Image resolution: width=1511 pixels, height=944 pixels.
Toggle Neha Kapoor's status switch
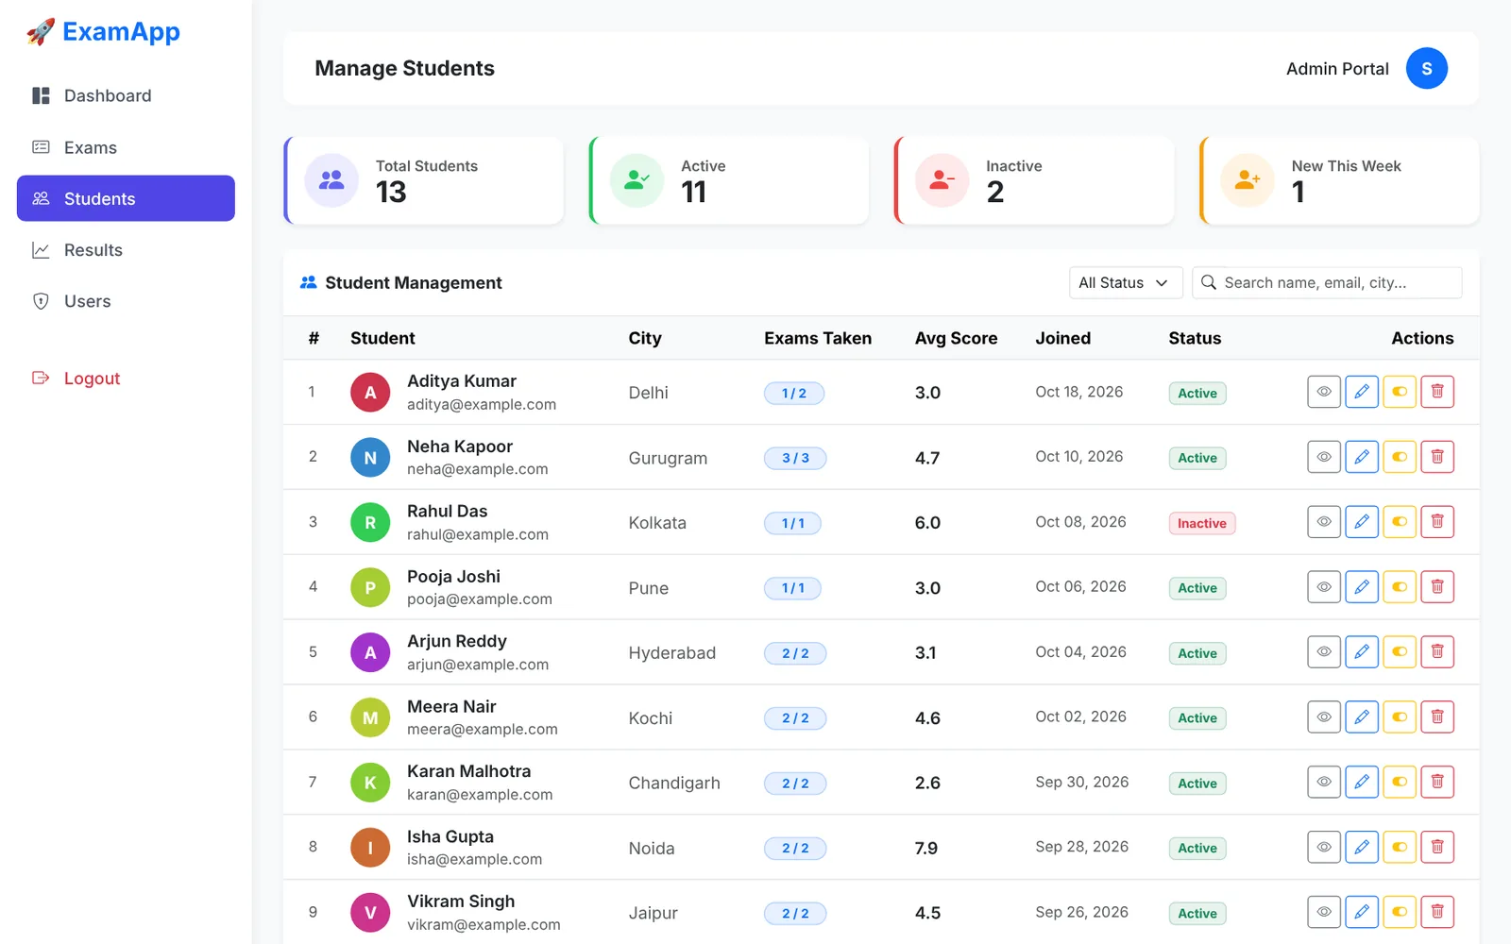pos(1400,457)
